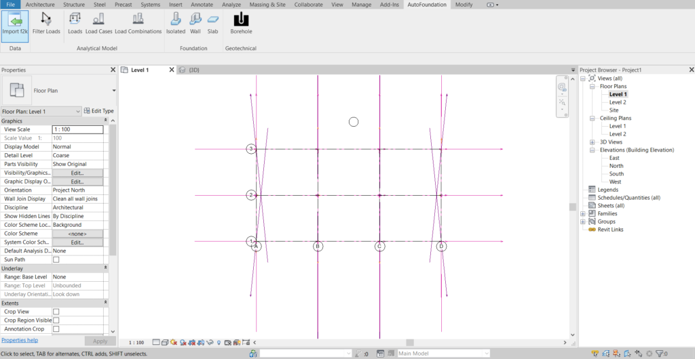Open the Floor Plan: Level 1 dropdown
Viewport: 695px width, 359px height.
tap(41, 111)
